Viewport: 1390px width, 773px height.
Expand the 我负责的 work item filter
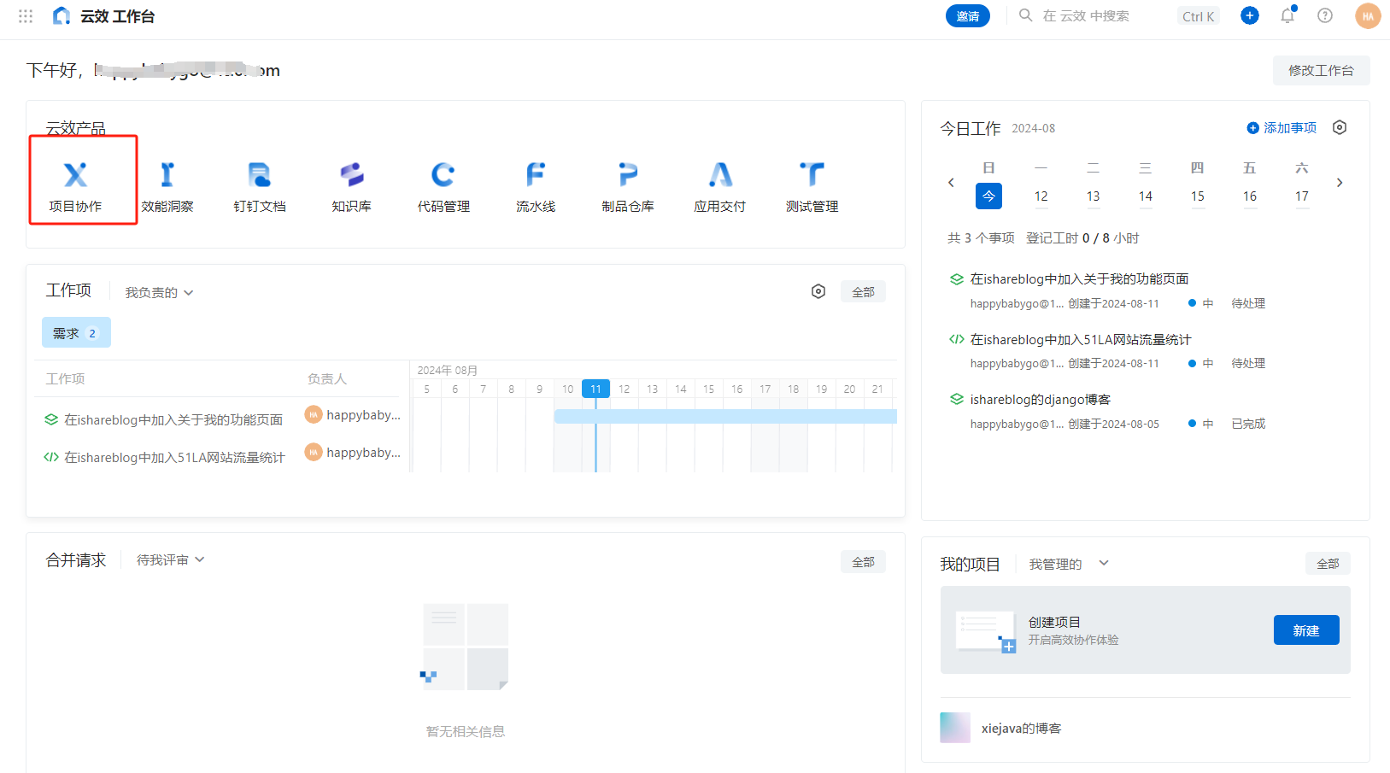(159, 293)
